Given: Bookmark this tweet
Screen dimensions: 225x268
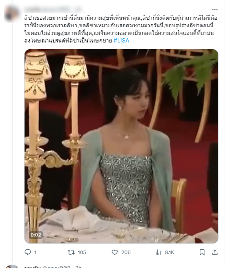Looking at the screenshot, I should [202, 252].
